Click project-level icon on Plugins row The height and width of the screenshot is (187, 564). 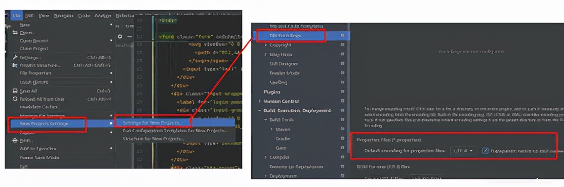pos(343,92)
